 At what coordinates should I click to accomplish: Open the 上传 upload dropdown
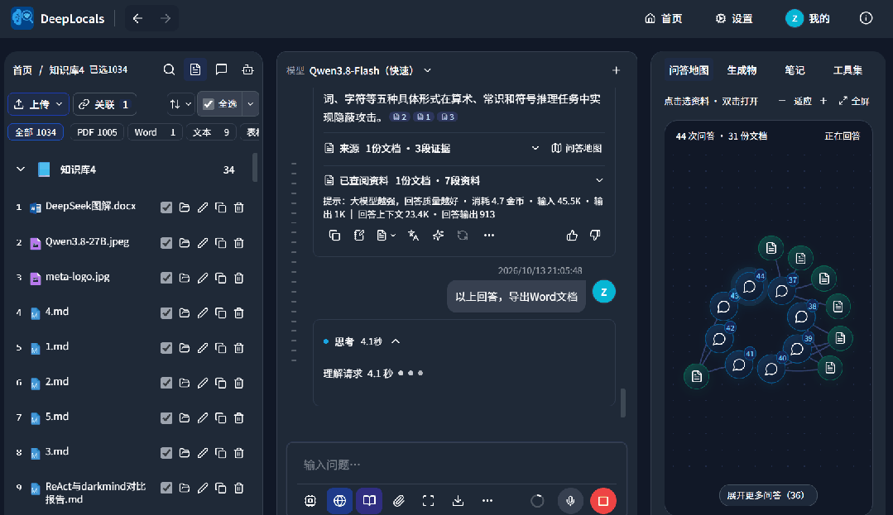[38, 104]
